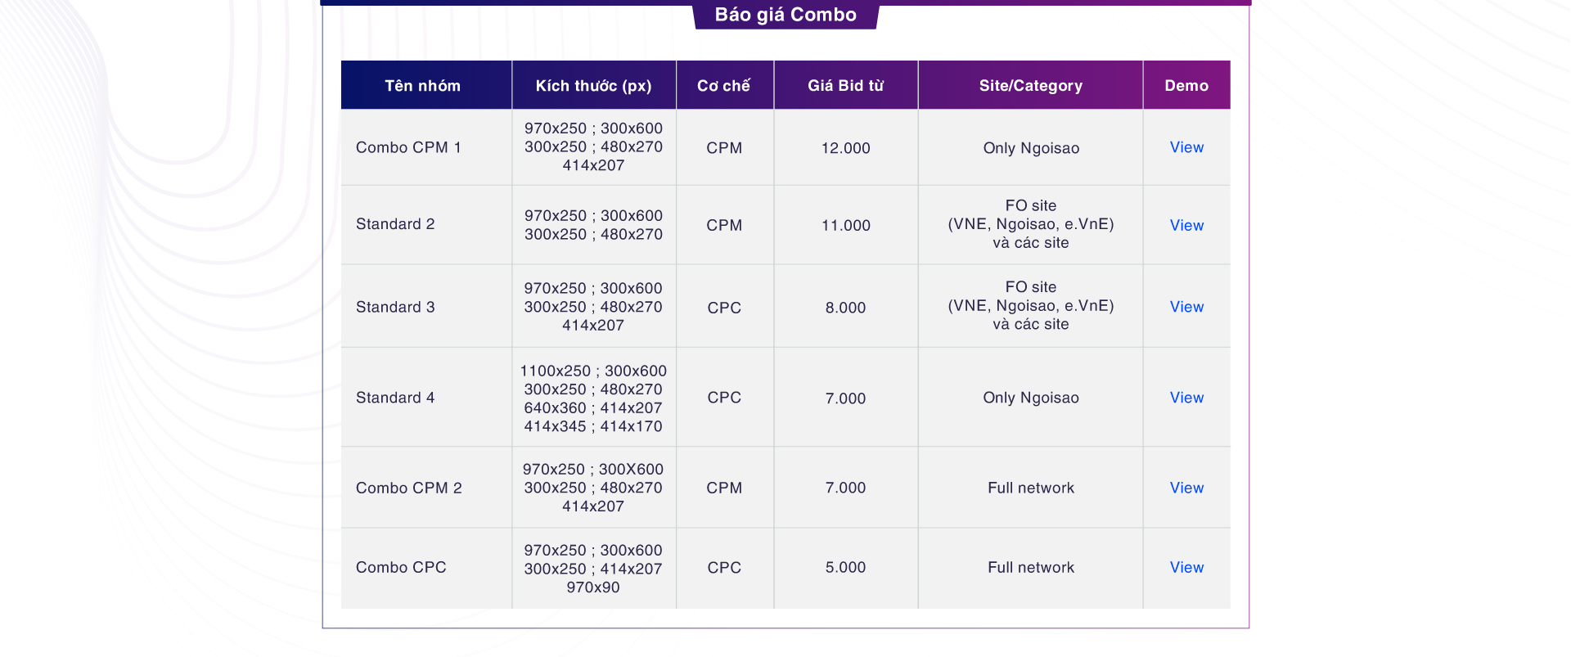
Task: Click the 5.000 bid price cell
Action: (x=846, y=567)
